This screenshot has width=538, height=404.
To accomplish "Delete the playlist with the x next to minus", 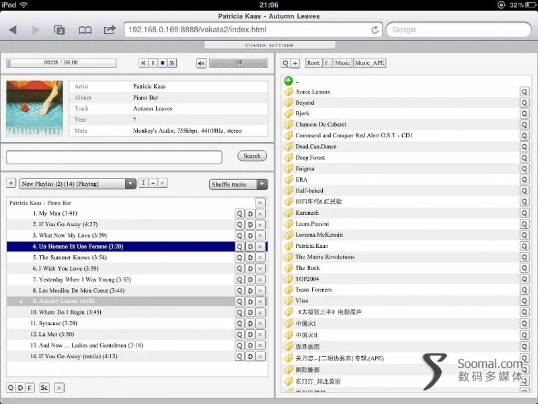I will click(x=162, y=183).
